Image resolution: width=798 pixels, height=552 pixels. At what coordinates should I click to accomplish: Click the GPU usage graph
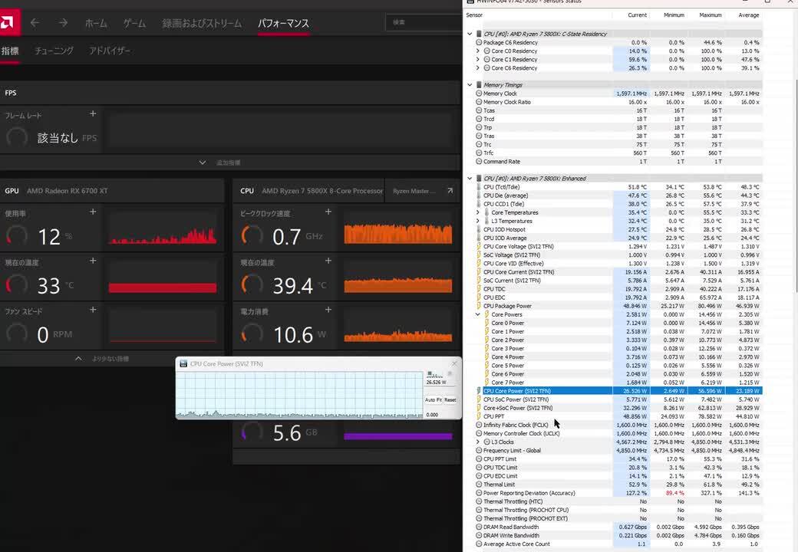163,228
